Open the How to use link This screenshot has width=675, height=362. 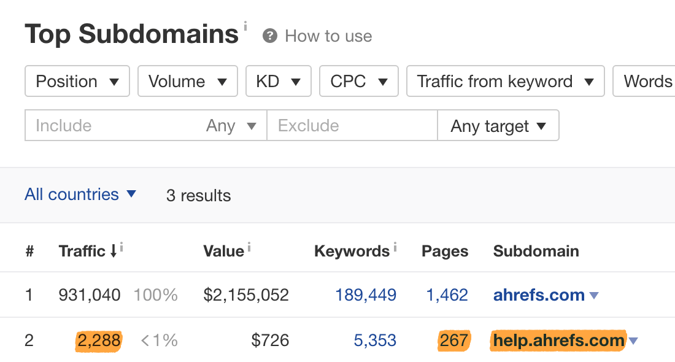328,36
